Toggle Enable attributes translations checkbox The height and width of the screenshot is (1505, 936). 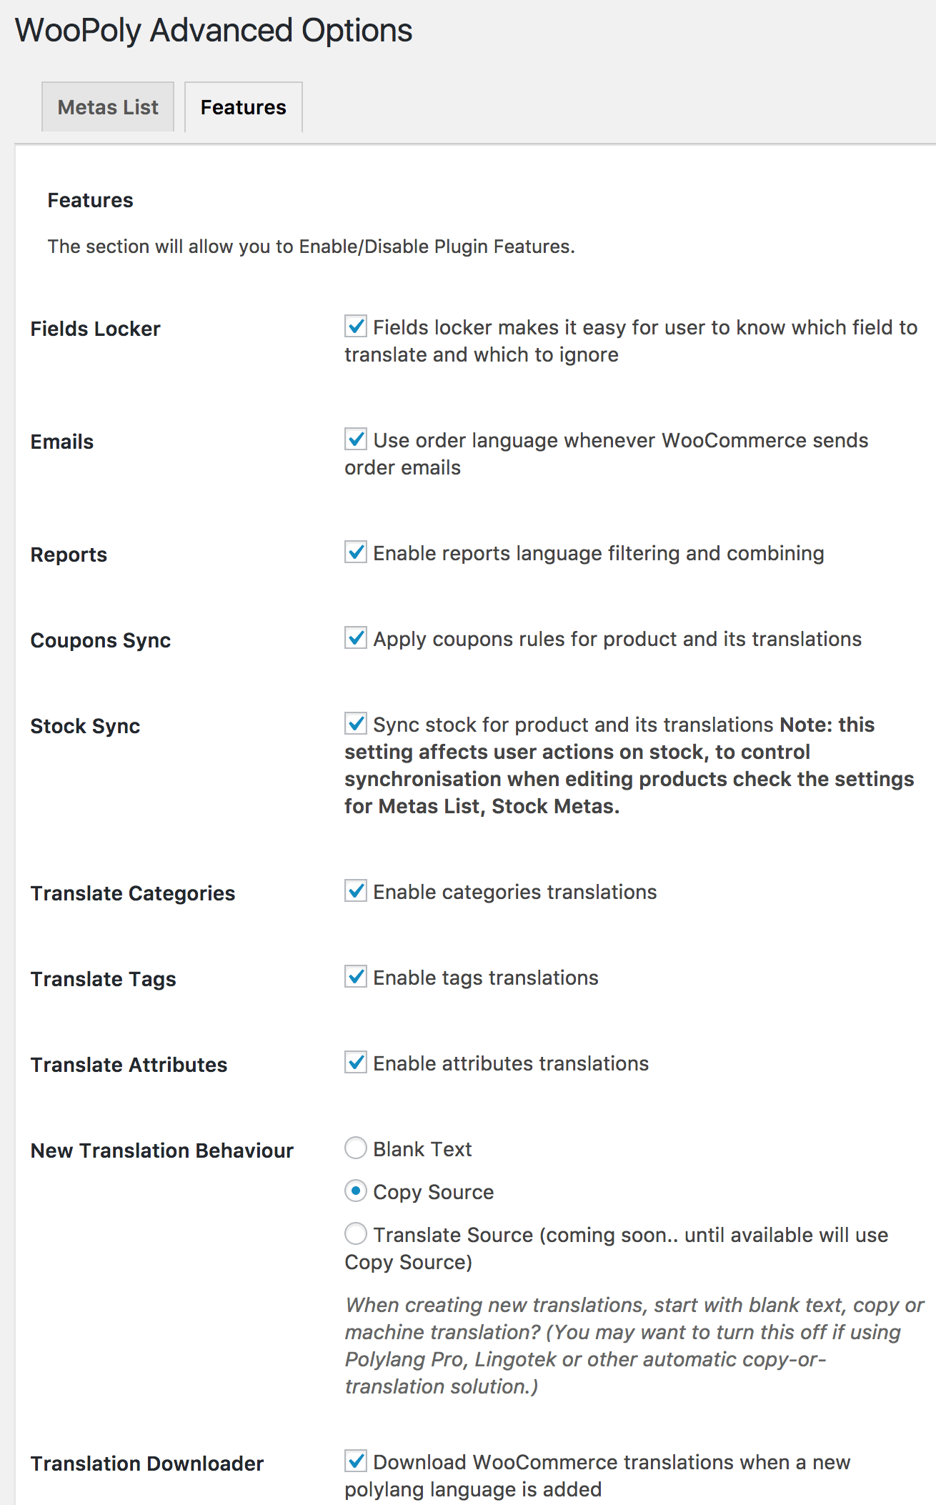tap(356, 1062)
